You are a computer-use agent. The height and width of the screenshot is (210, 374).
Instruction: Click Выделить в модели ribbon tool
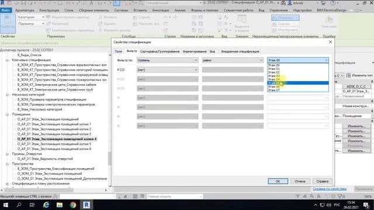coord(242,23)
